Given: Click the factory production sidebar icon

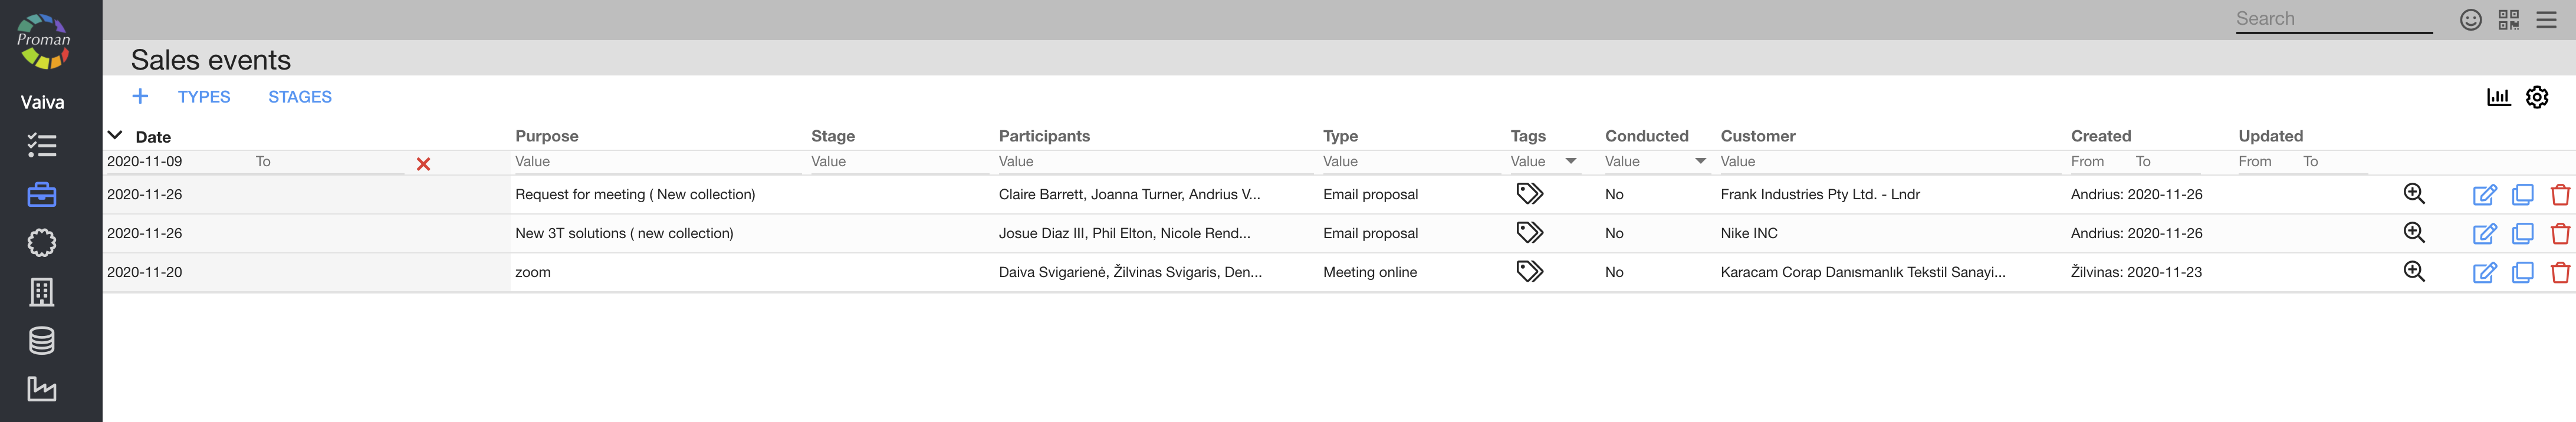Looking at the screenshot, I should 41,388.
